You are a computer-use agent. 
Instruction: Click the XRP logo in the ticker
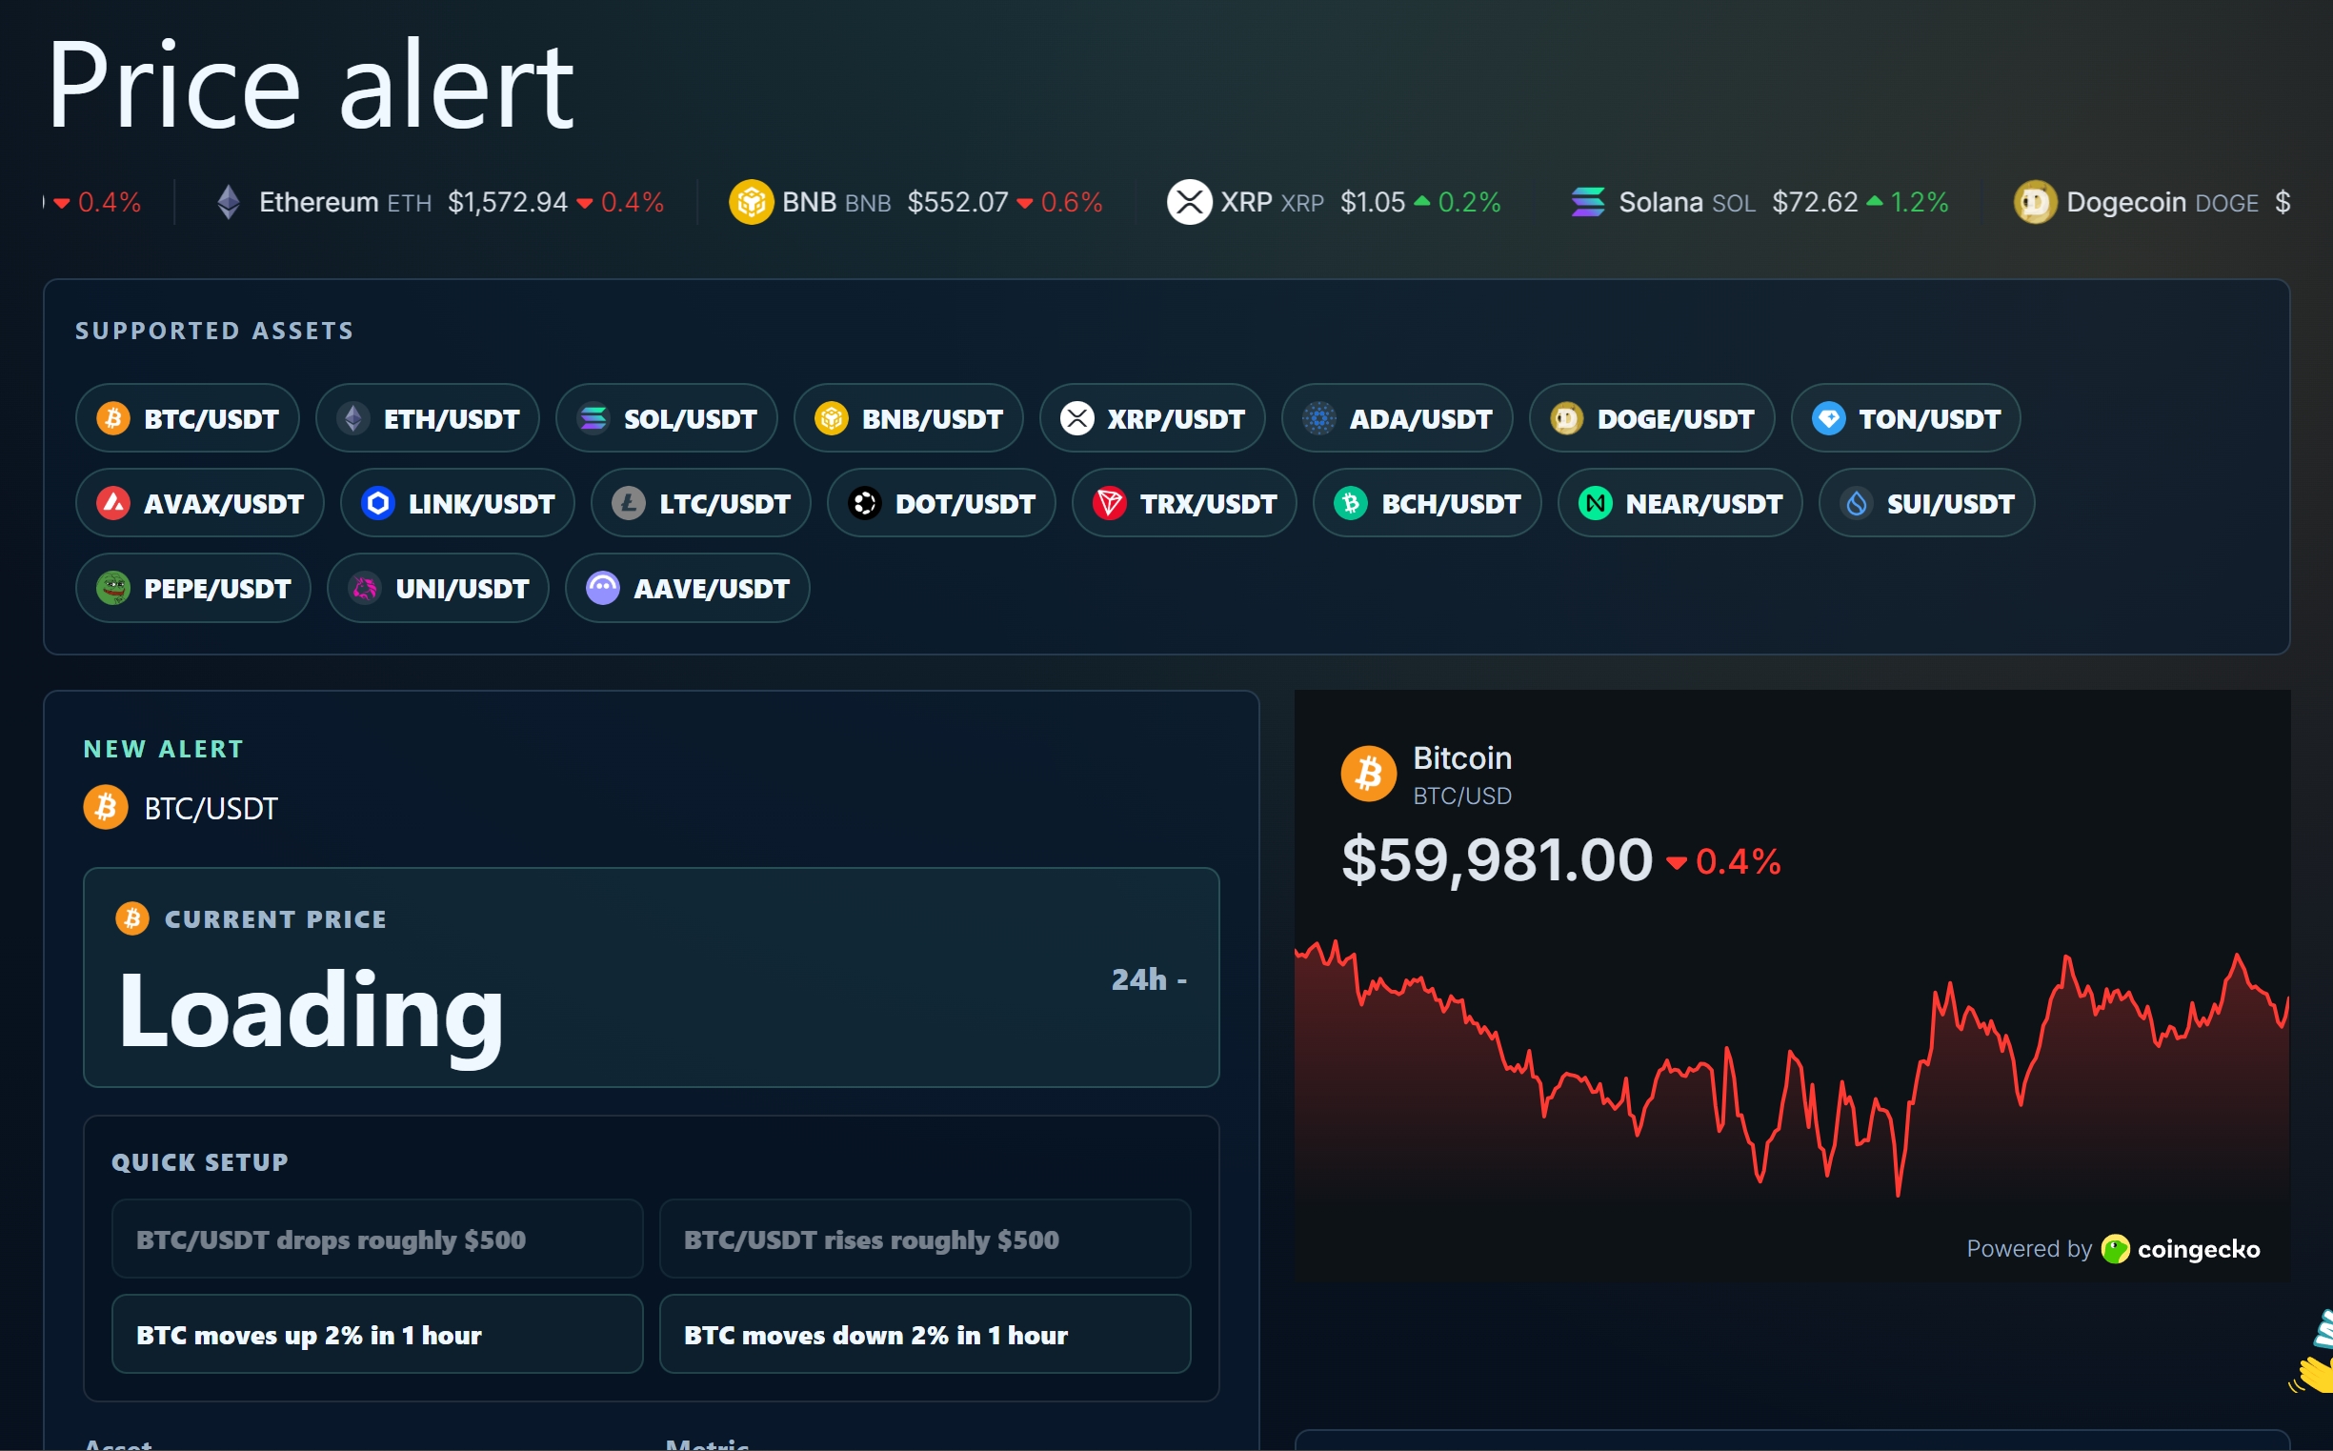point(1190,203)
